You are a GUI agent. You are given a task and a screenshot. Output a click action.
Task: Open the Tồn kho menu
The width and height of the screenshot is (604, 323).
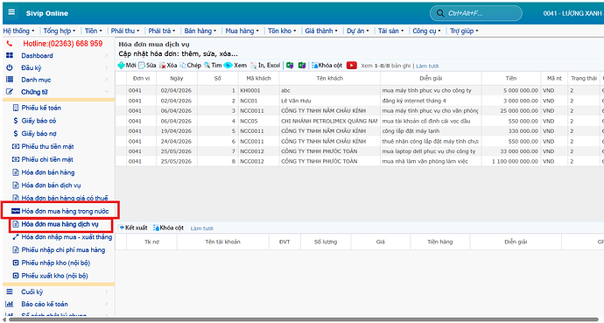(282, 31)
